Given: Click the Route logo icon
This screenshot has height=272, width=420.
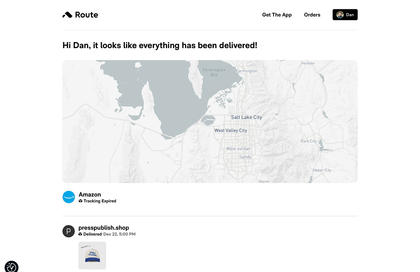Looking at the screenshot, I should point(67,15).
